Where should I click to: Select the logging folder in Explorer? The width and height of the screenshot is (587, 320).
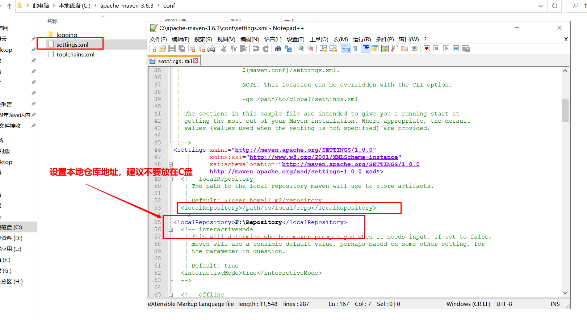point(67,35)
